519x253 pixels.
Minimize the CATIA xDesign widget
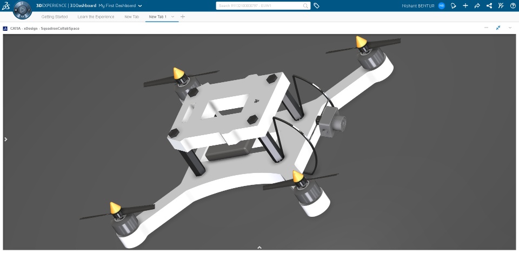click(486, 28)
